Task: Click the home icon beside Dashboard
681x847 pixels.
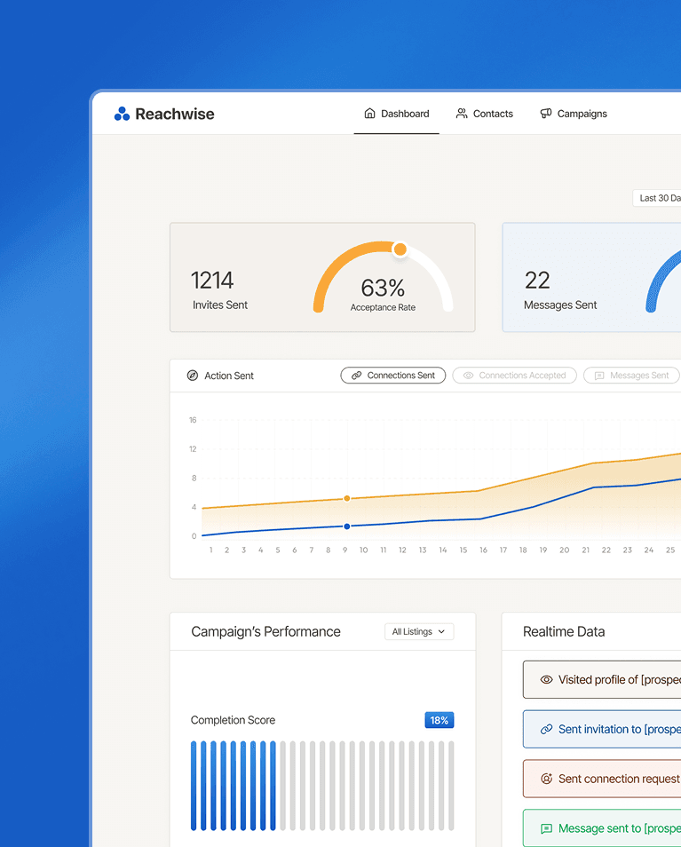Action: [369, 114]
